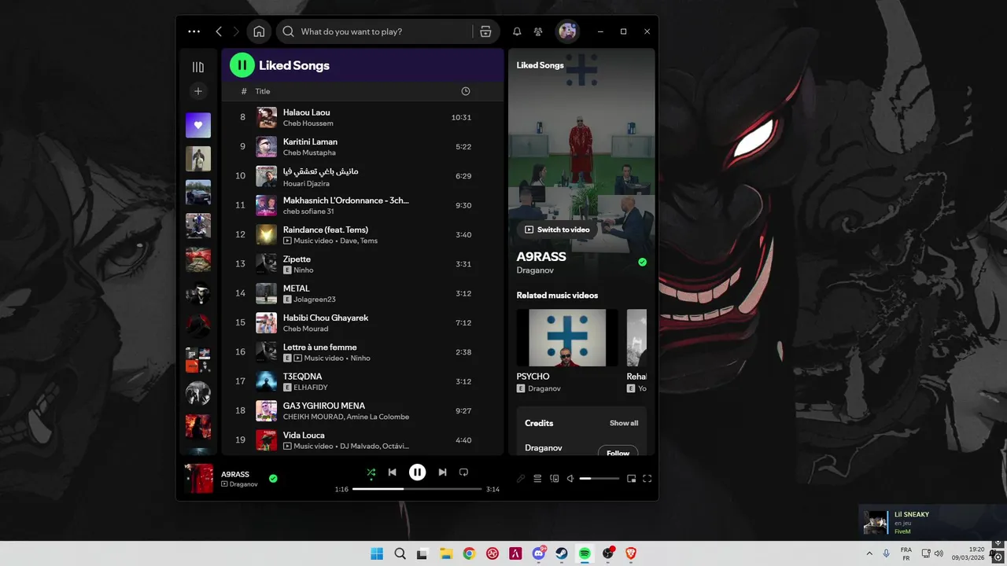Open Chrome from taskbar
1007x566 pixels.
point(469,553)
